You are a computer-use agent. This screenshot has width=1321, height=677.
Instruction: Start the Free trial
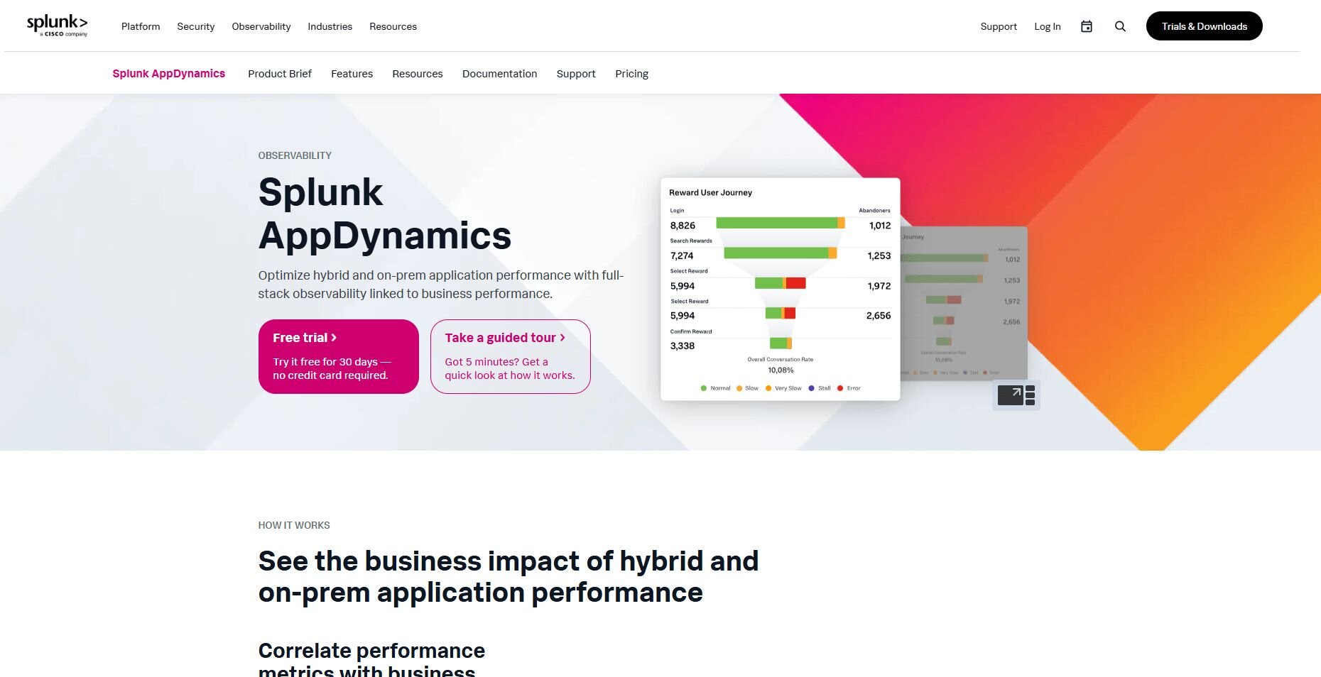(338, 356)
